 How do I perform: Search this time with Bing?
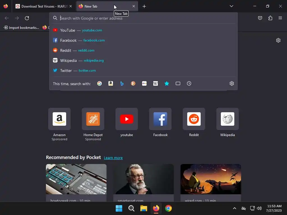point(122,83)
